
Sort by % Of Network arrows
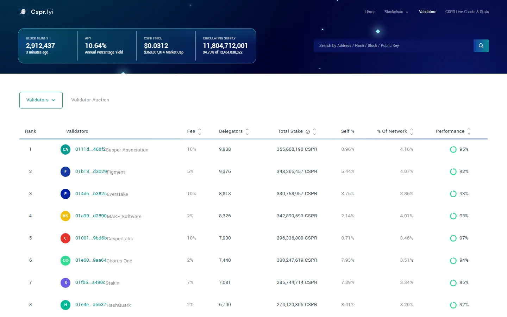[x=412, y=131]
